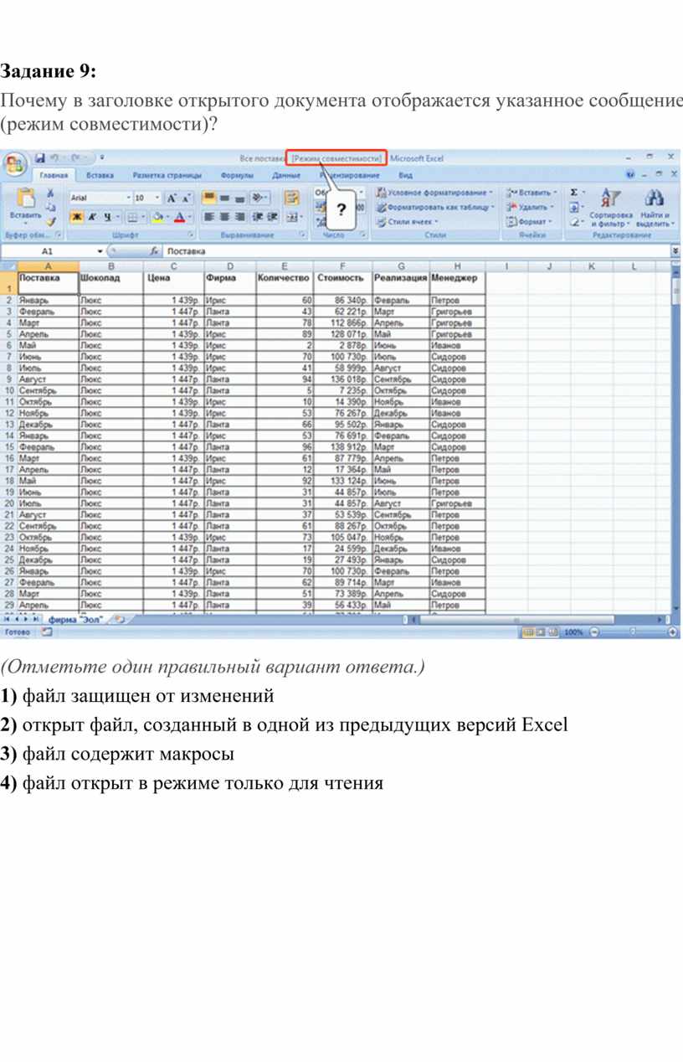Screen dimensions: 683x1062
Task: Click the zoom in plus button
Action: [x=674, y=632]
